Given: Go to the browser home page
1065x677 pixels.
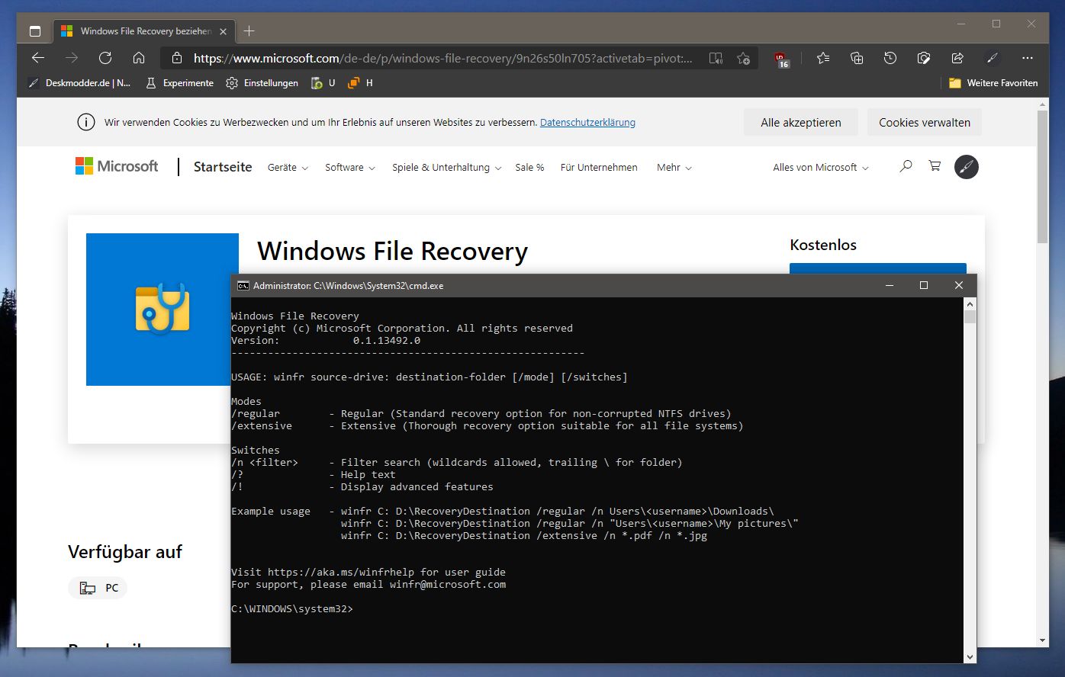Looking at the screenshot, I should 139,58.
